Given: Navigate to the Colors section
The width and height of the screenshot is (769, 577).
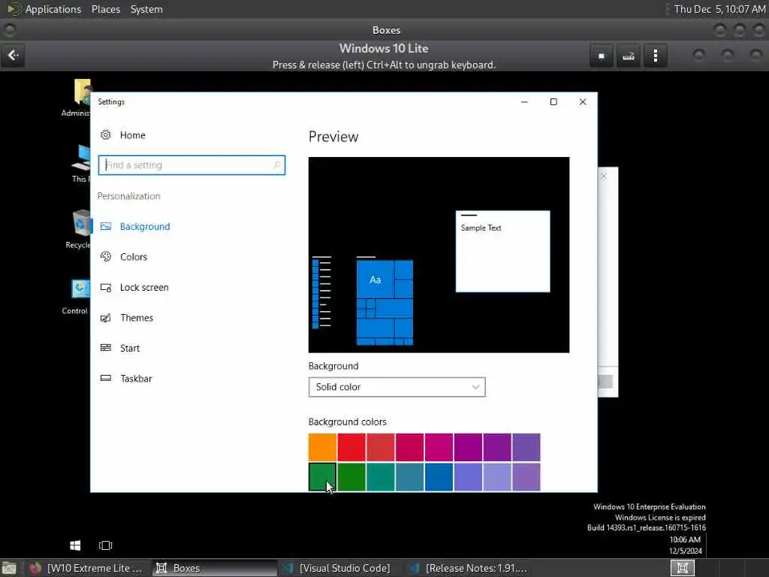Looking at the screenshot, I should [134, 257].
